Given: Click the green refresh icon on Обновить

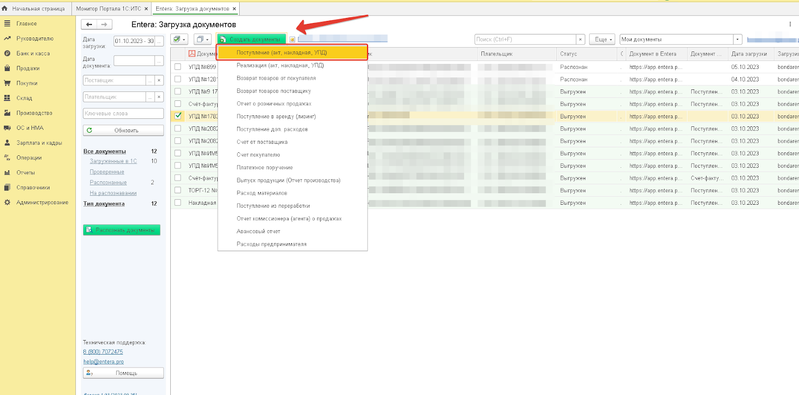Looking at the screenshot, I should pyautogui.click(x=89, y=130).
